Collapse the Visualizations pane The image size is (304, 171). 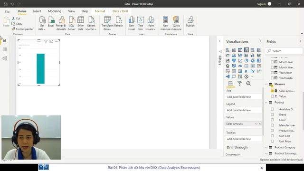[260, 41]
